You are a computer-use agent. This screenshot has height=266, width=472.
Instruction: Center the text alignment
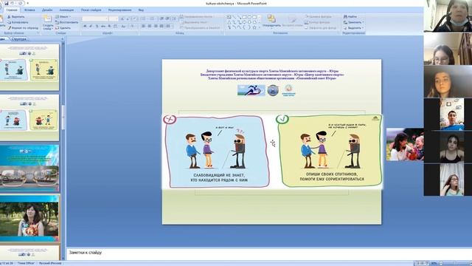149,27
